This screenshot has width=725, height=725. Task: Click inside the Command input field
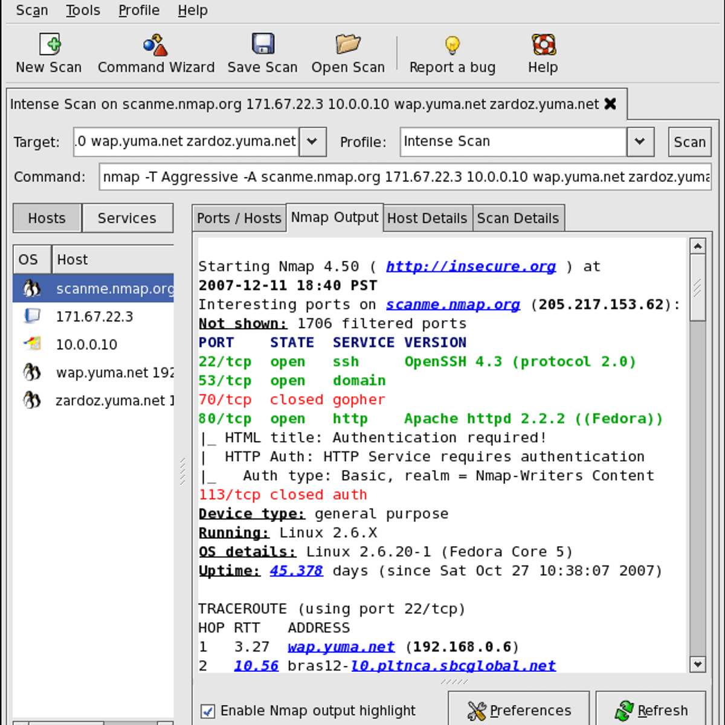(x=405, y=177)
